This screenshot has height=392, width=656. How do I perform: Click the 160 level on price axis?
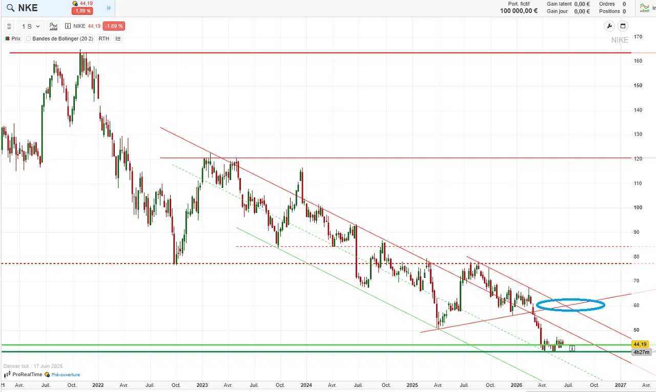click(x=638, y=61)
